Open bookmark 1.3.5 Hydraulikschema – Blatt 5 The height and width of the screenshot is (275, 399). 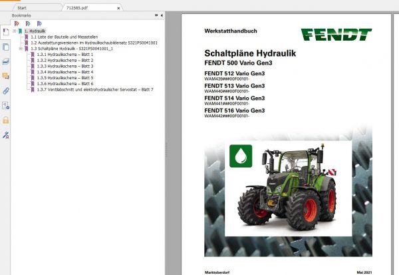pos(65,78)
